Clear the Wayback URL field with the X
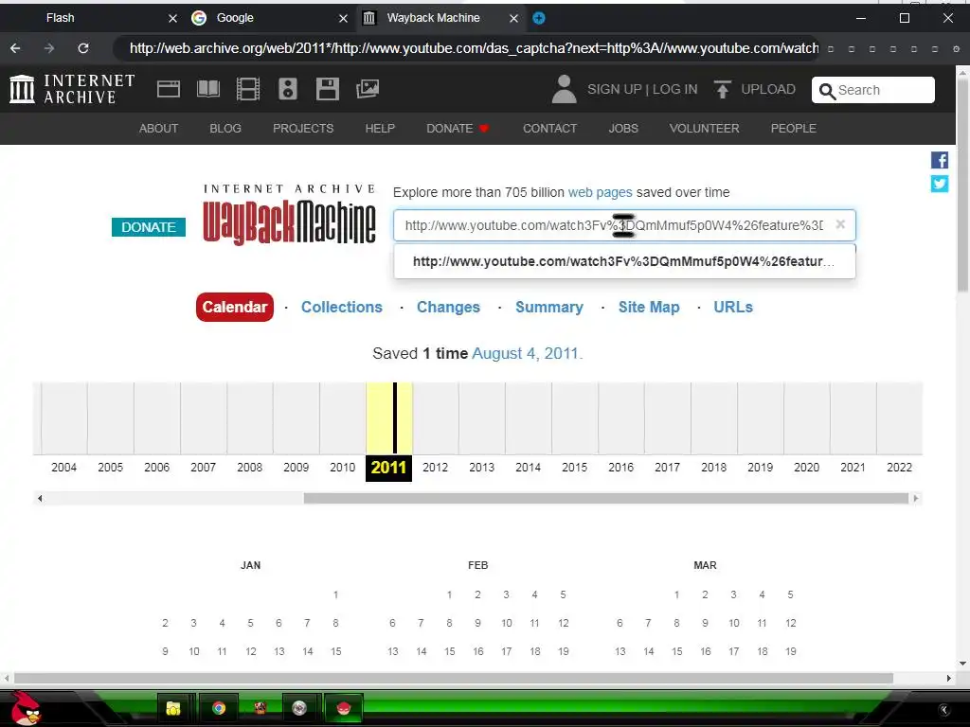Viewport: 970px width, 727px height. [x=840, y=224]
